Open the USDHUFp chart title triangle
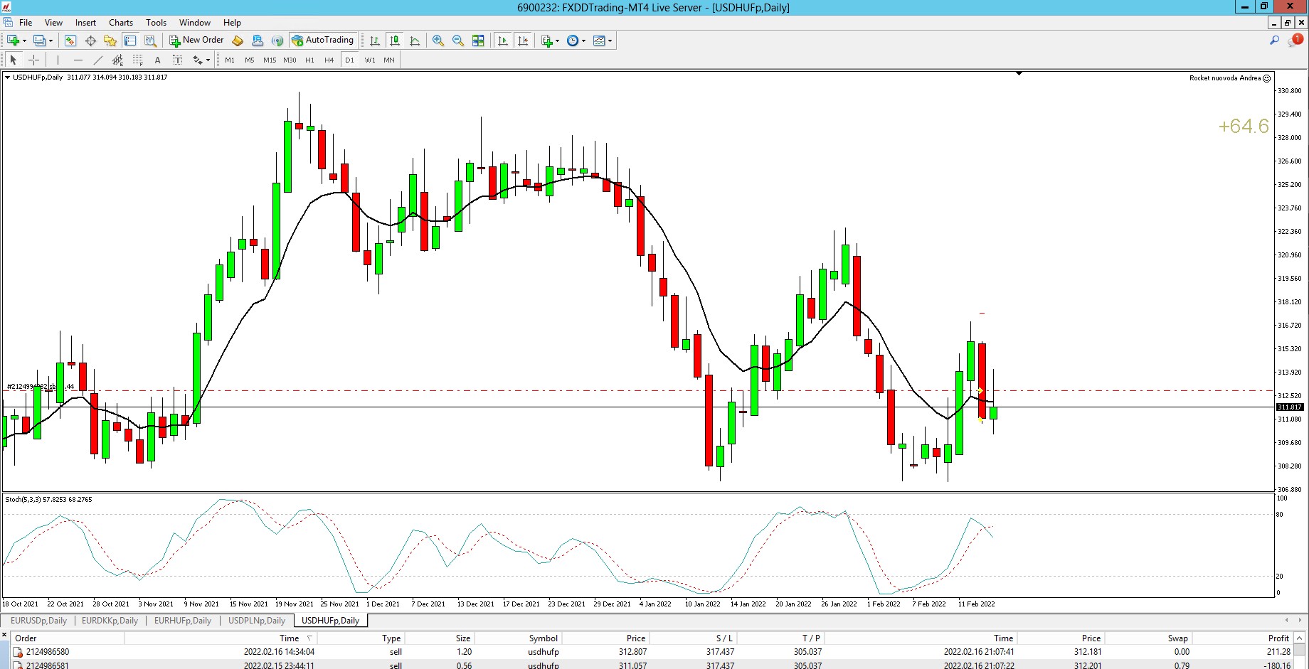Screen dimensions: 1309x669 coord(7,77)
